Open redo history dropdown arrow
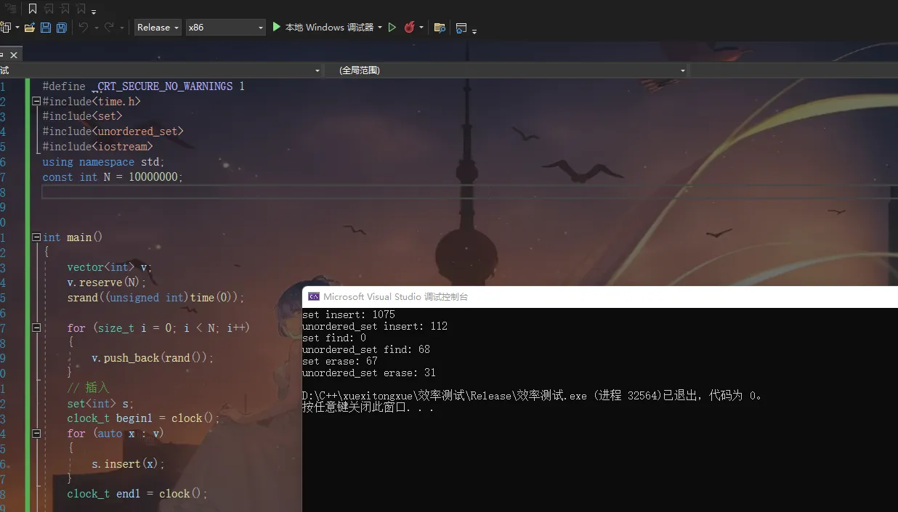Screen dimensions: 898x512 [x=121, y=28]
